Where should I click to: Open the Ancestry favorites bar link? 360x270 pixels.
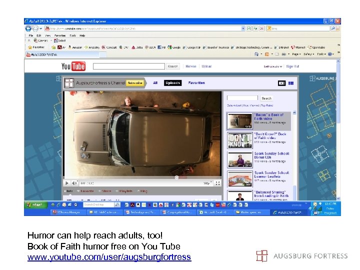tap(92, 47)
